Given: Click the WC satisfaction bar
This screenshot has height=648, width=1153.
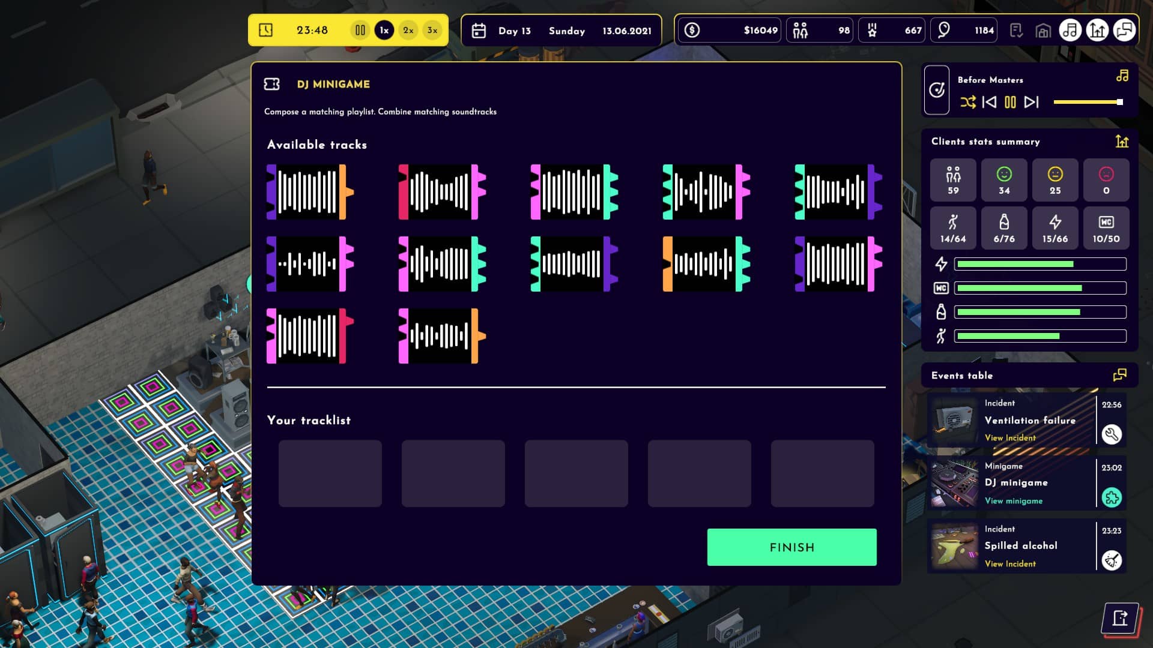Looking at the screenshot, I should (1040, 288).
